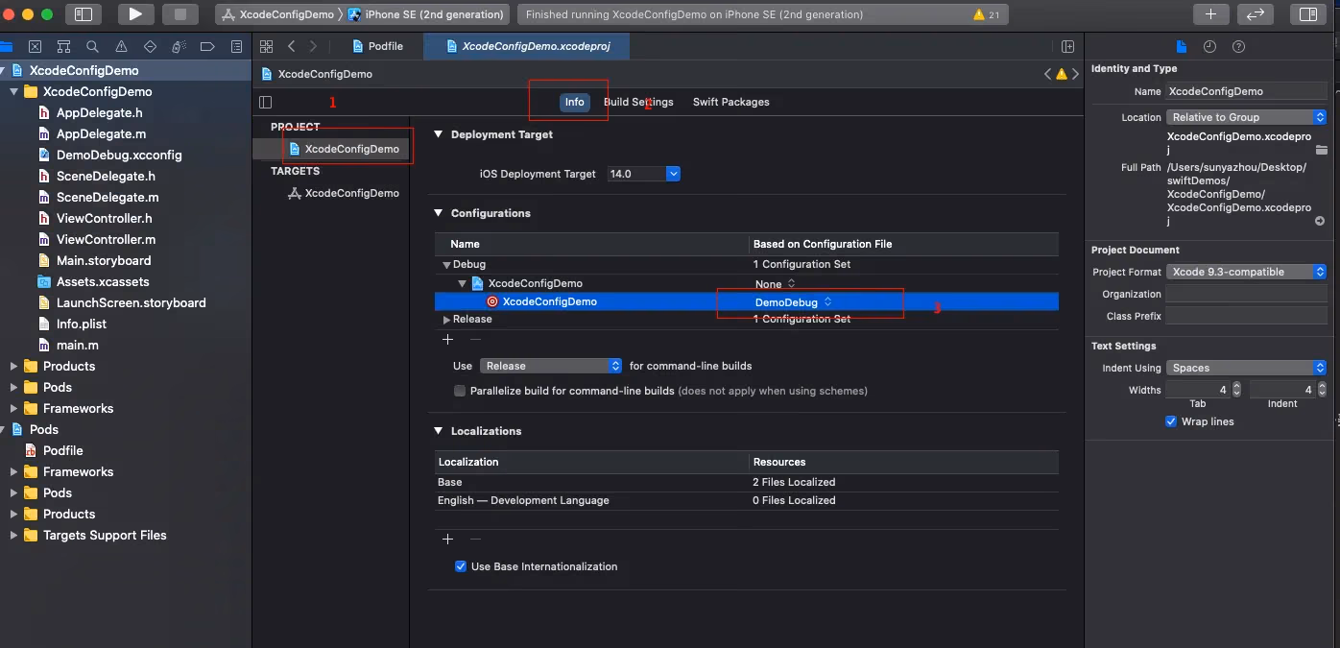Show the issue navigator warning icon
This screenshot has height=648, width=1340.
point(121,47)
